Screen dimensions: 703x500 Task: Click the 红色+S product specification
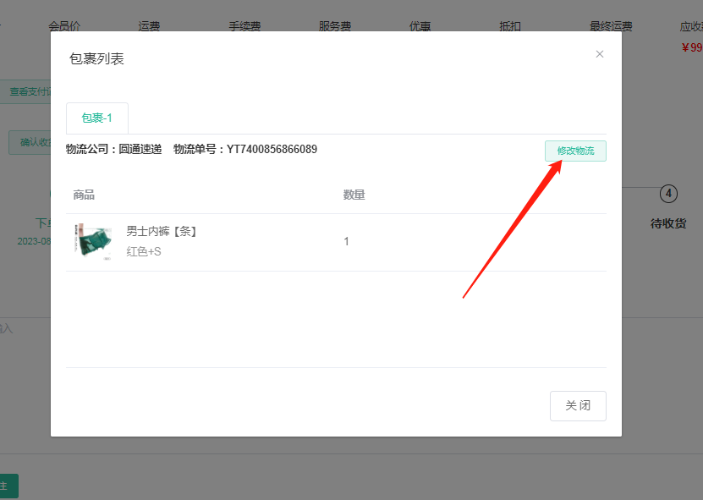(x=144, y=251)
